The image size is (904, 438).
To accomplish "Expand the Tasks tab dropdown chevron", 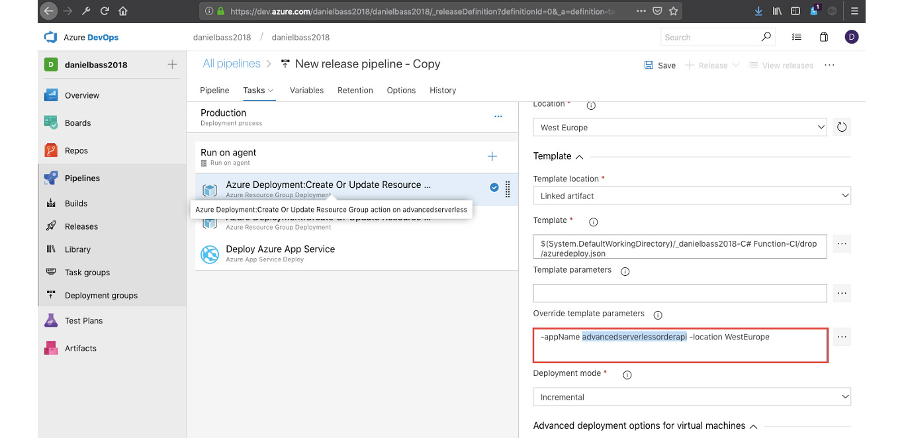I will (x=271, y=91).
